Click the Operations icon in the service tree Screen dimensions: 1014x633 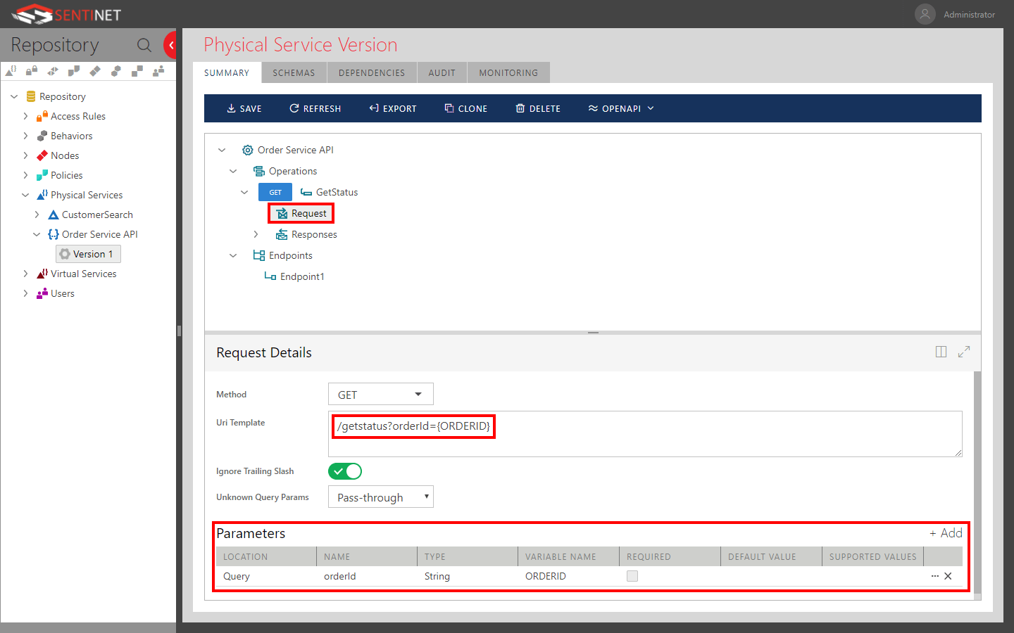pos(259,171)
